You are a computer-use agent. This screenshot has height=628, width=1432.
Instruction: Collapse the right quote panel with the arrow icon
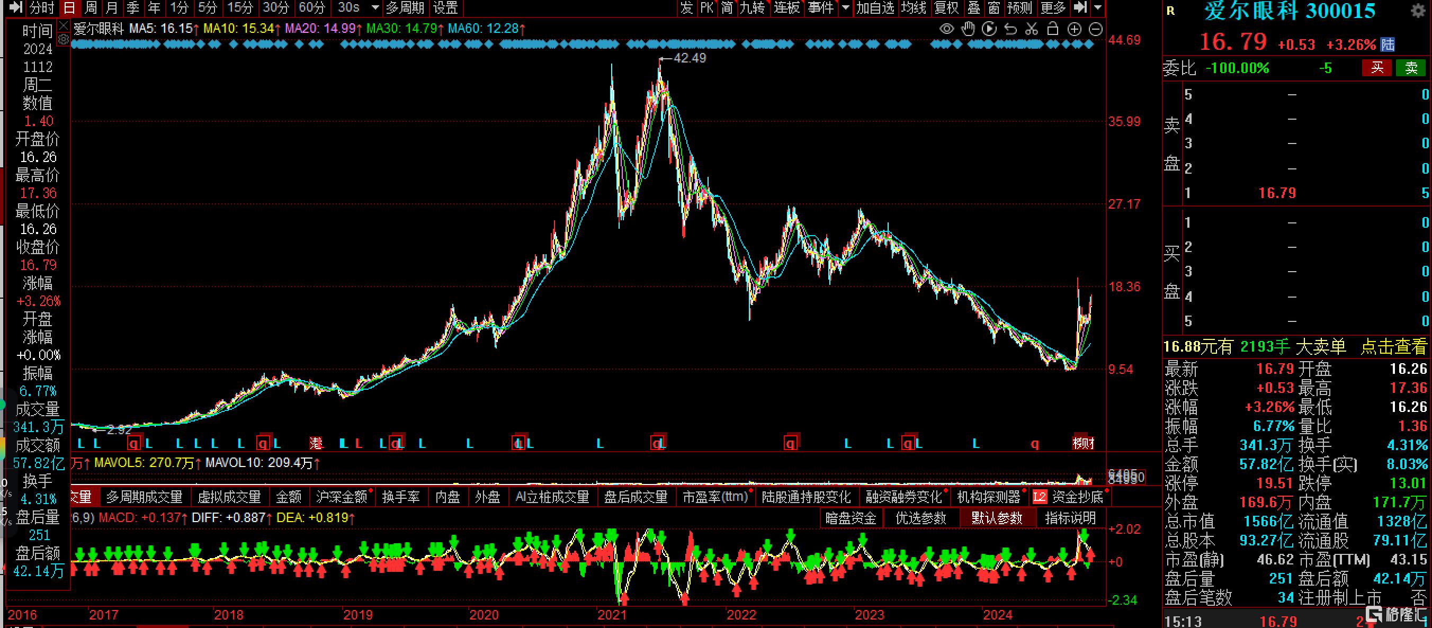pyautogui.click(x=1080, y=7)
